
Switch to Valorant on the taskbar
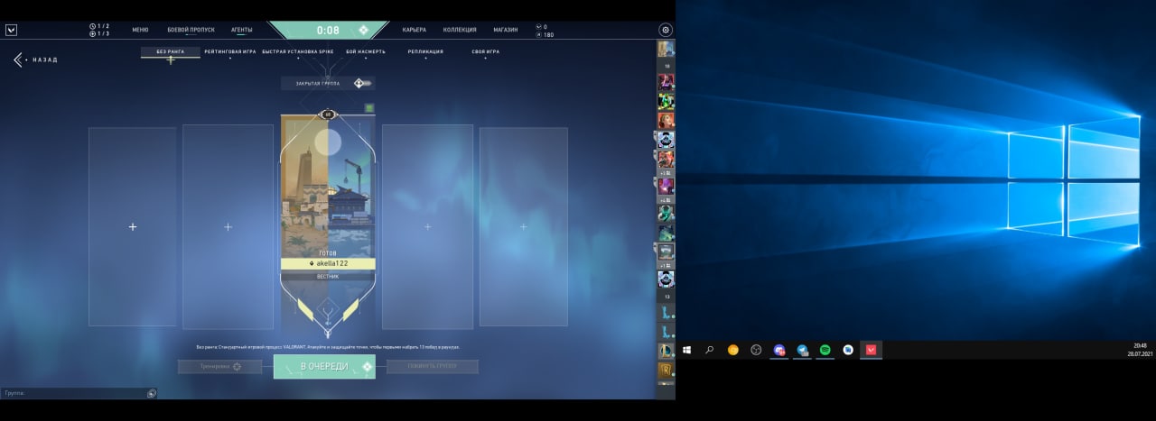point(872,350)
